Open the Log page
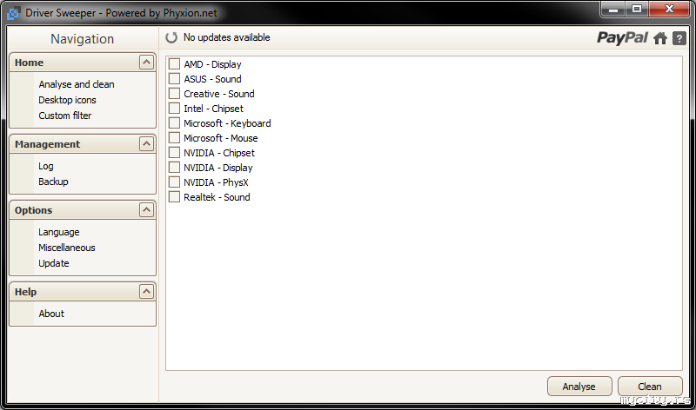 coord(46,166)
